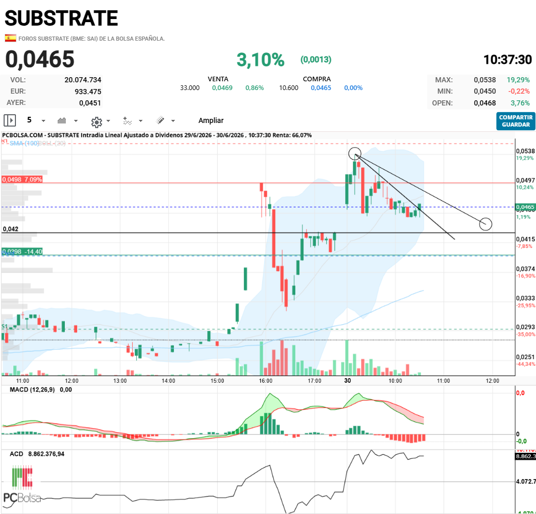Expand the chart type dropdown arrow
Screen dimensions: 536x514
pos(76,121)
